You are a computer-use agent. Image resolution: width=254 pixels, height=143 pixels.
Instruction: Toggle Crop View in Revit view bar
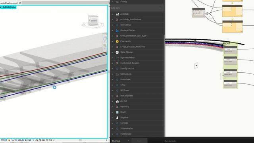click(x=19, y=140)
